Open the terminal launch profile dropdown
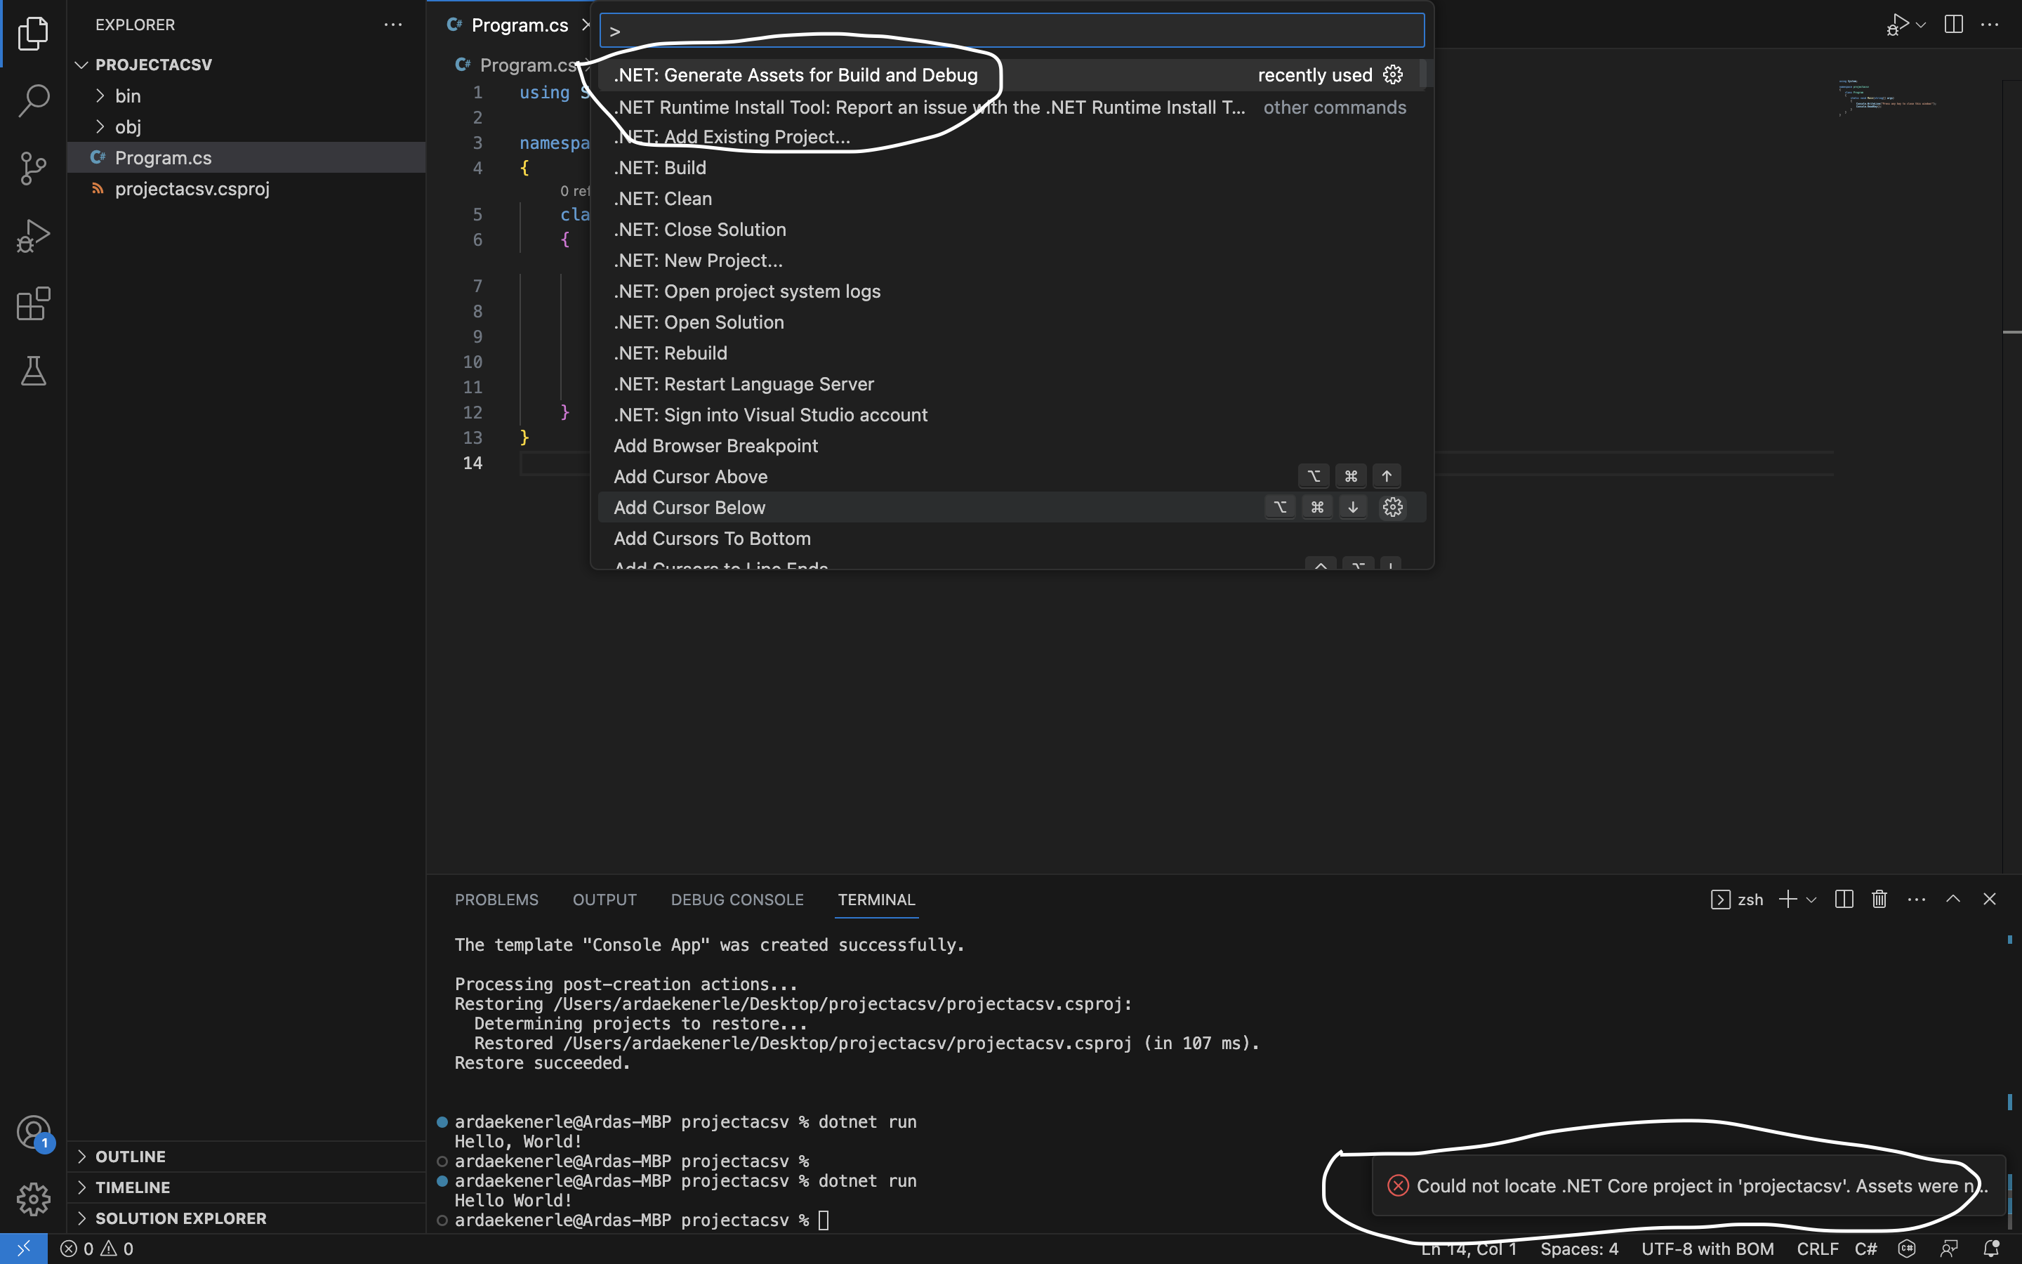 (1810, 899)
